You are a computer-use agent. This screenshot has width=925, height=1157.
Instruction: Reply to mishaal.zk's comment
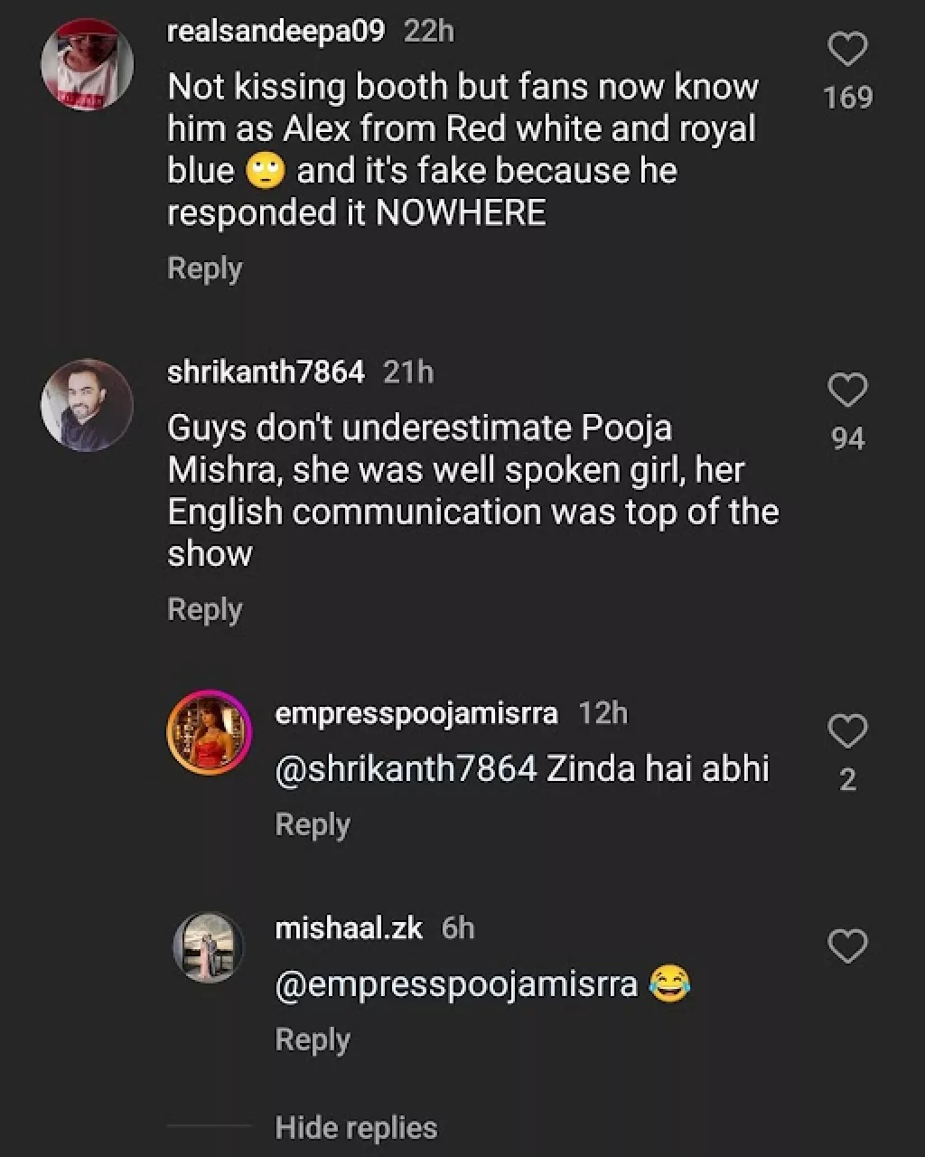point(313,1039)
